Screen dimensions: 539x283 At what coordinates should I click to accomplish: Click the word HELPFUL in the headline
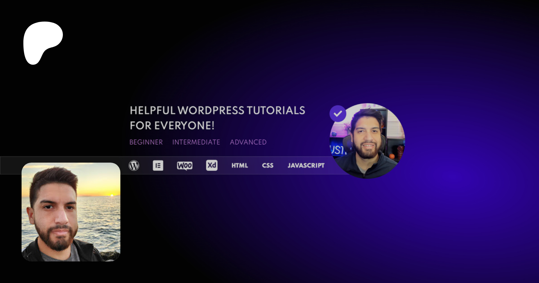coord(152,111)
